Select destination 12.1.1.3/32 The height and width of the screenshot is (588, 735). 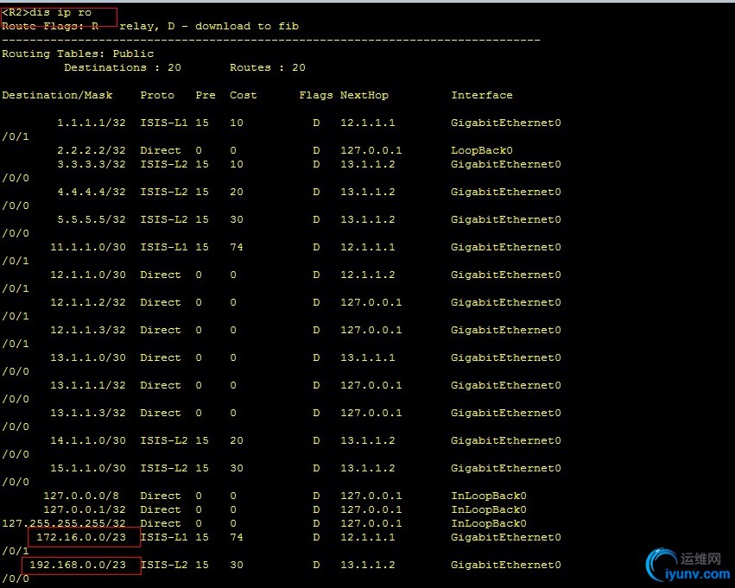(x=88, y=330)
